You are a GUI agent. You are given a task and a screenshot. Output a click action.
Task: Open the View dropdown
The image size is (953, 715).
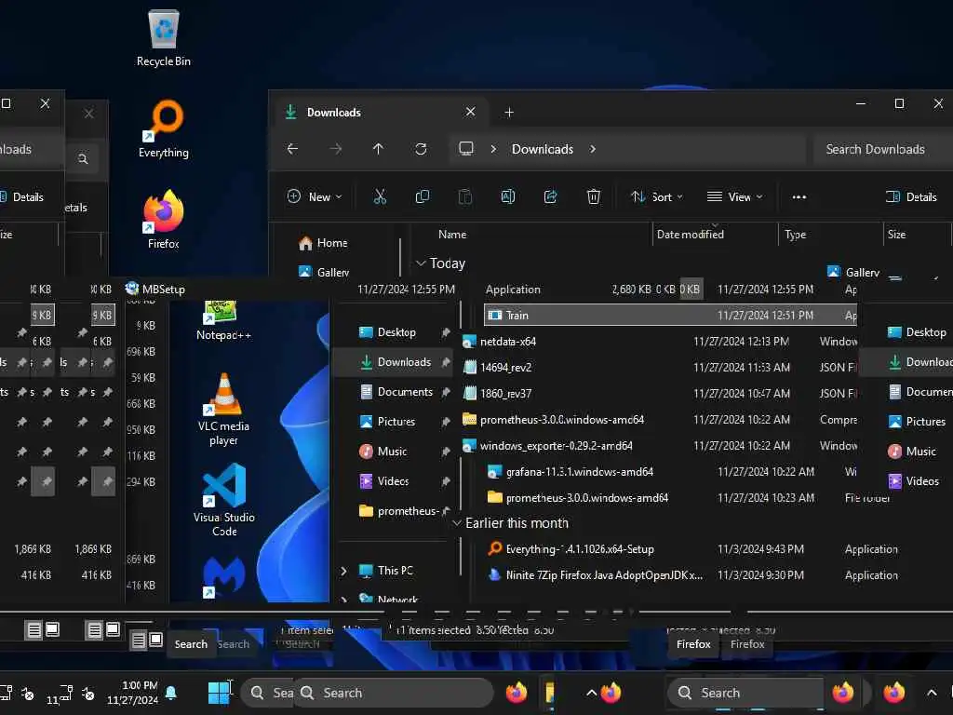click(735, 197)
